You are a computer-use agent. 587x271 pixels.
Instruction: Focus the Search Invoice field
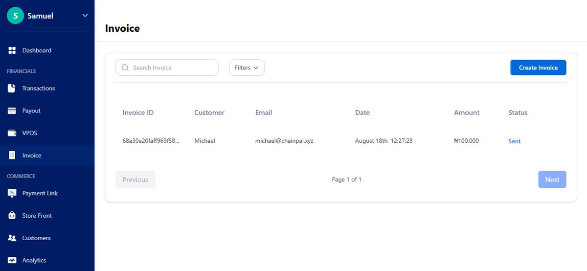[167, 68]
